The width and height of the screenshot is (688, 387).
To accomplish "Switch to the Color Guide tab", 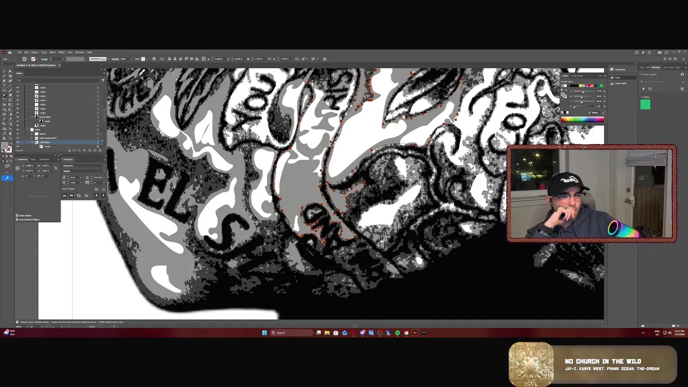I will tap(577, 76).
